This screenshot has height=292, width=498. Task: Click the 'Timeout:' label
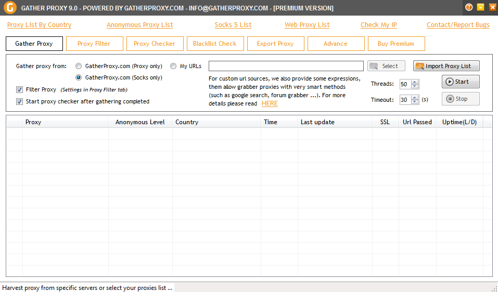tap(382, 100)
